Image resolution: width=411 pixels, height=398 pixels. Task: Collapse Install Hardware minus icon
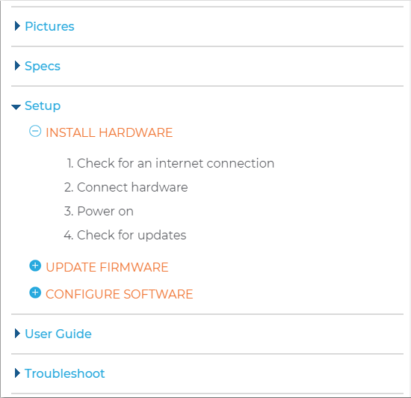(35, 131)
